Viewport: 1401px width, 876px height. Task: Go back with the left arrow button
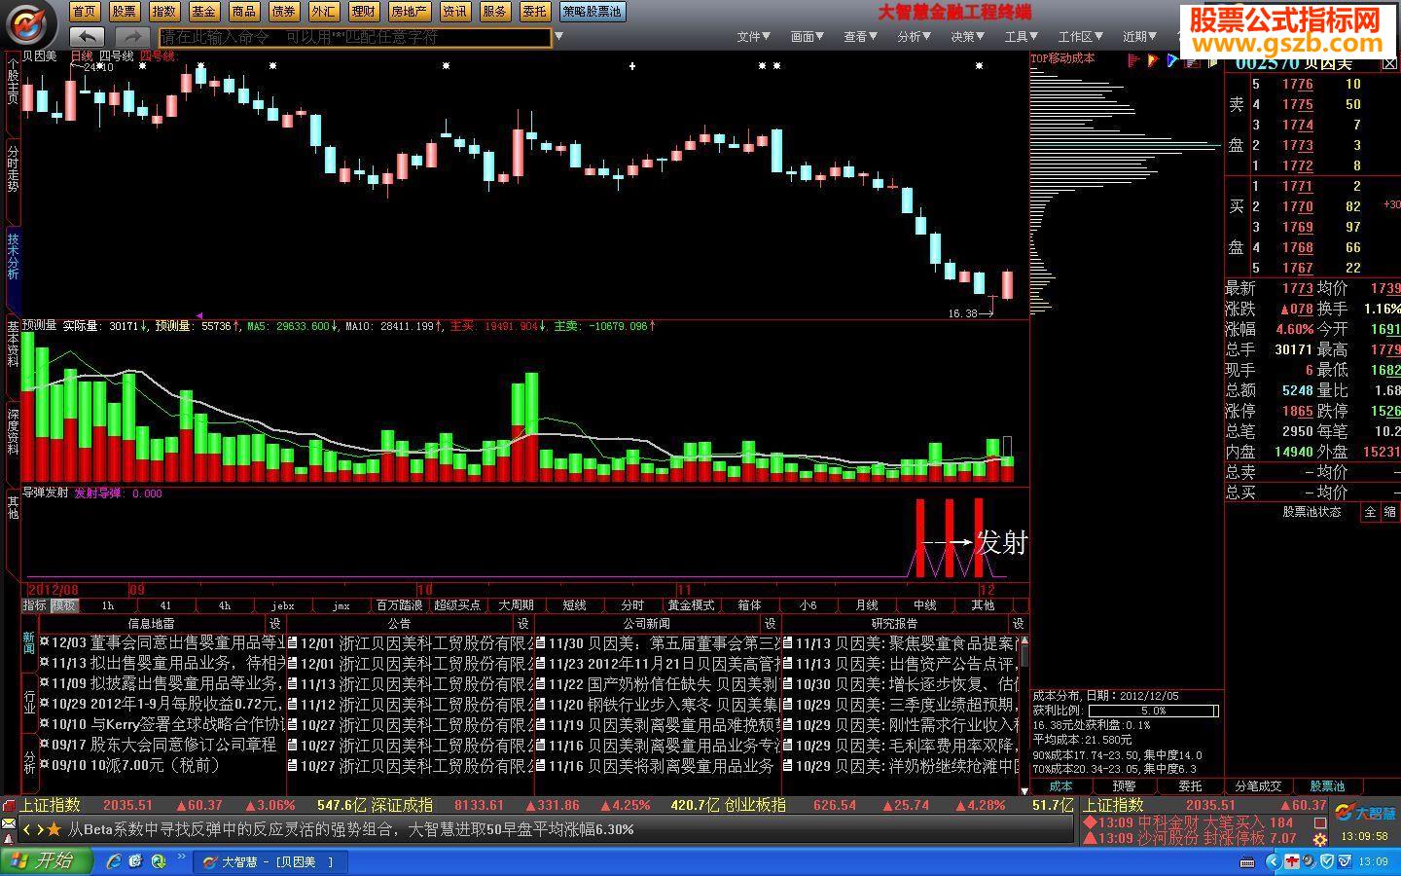(x=87, y=37)
